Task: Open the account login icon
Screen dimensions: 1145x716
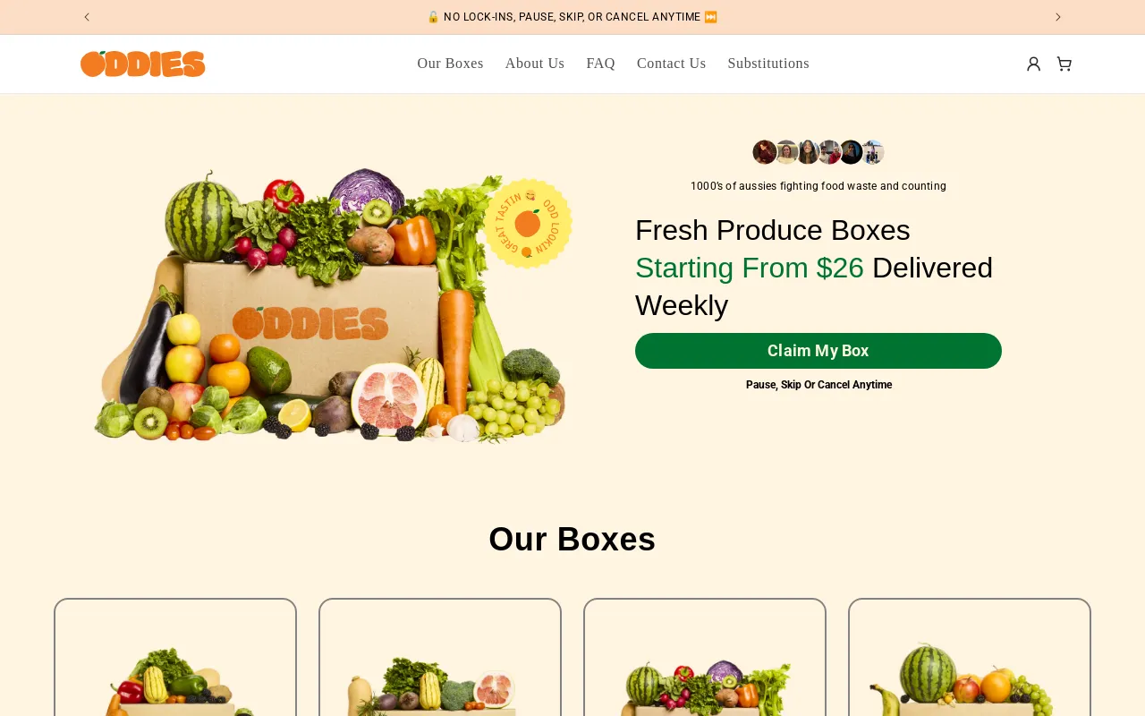Action: tap(1033, 64)
